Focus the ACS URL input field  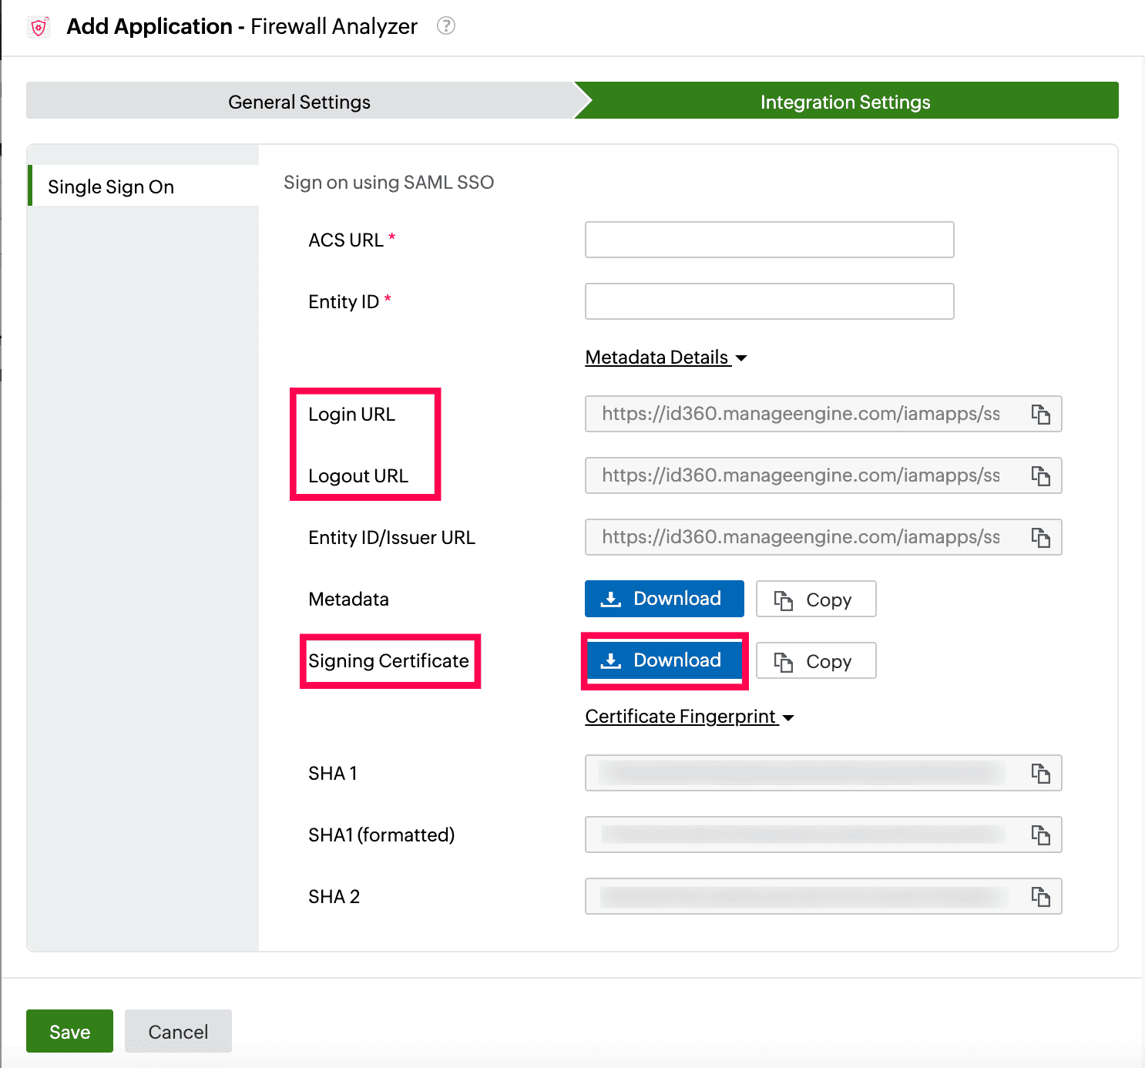click(x=769, y=240)
